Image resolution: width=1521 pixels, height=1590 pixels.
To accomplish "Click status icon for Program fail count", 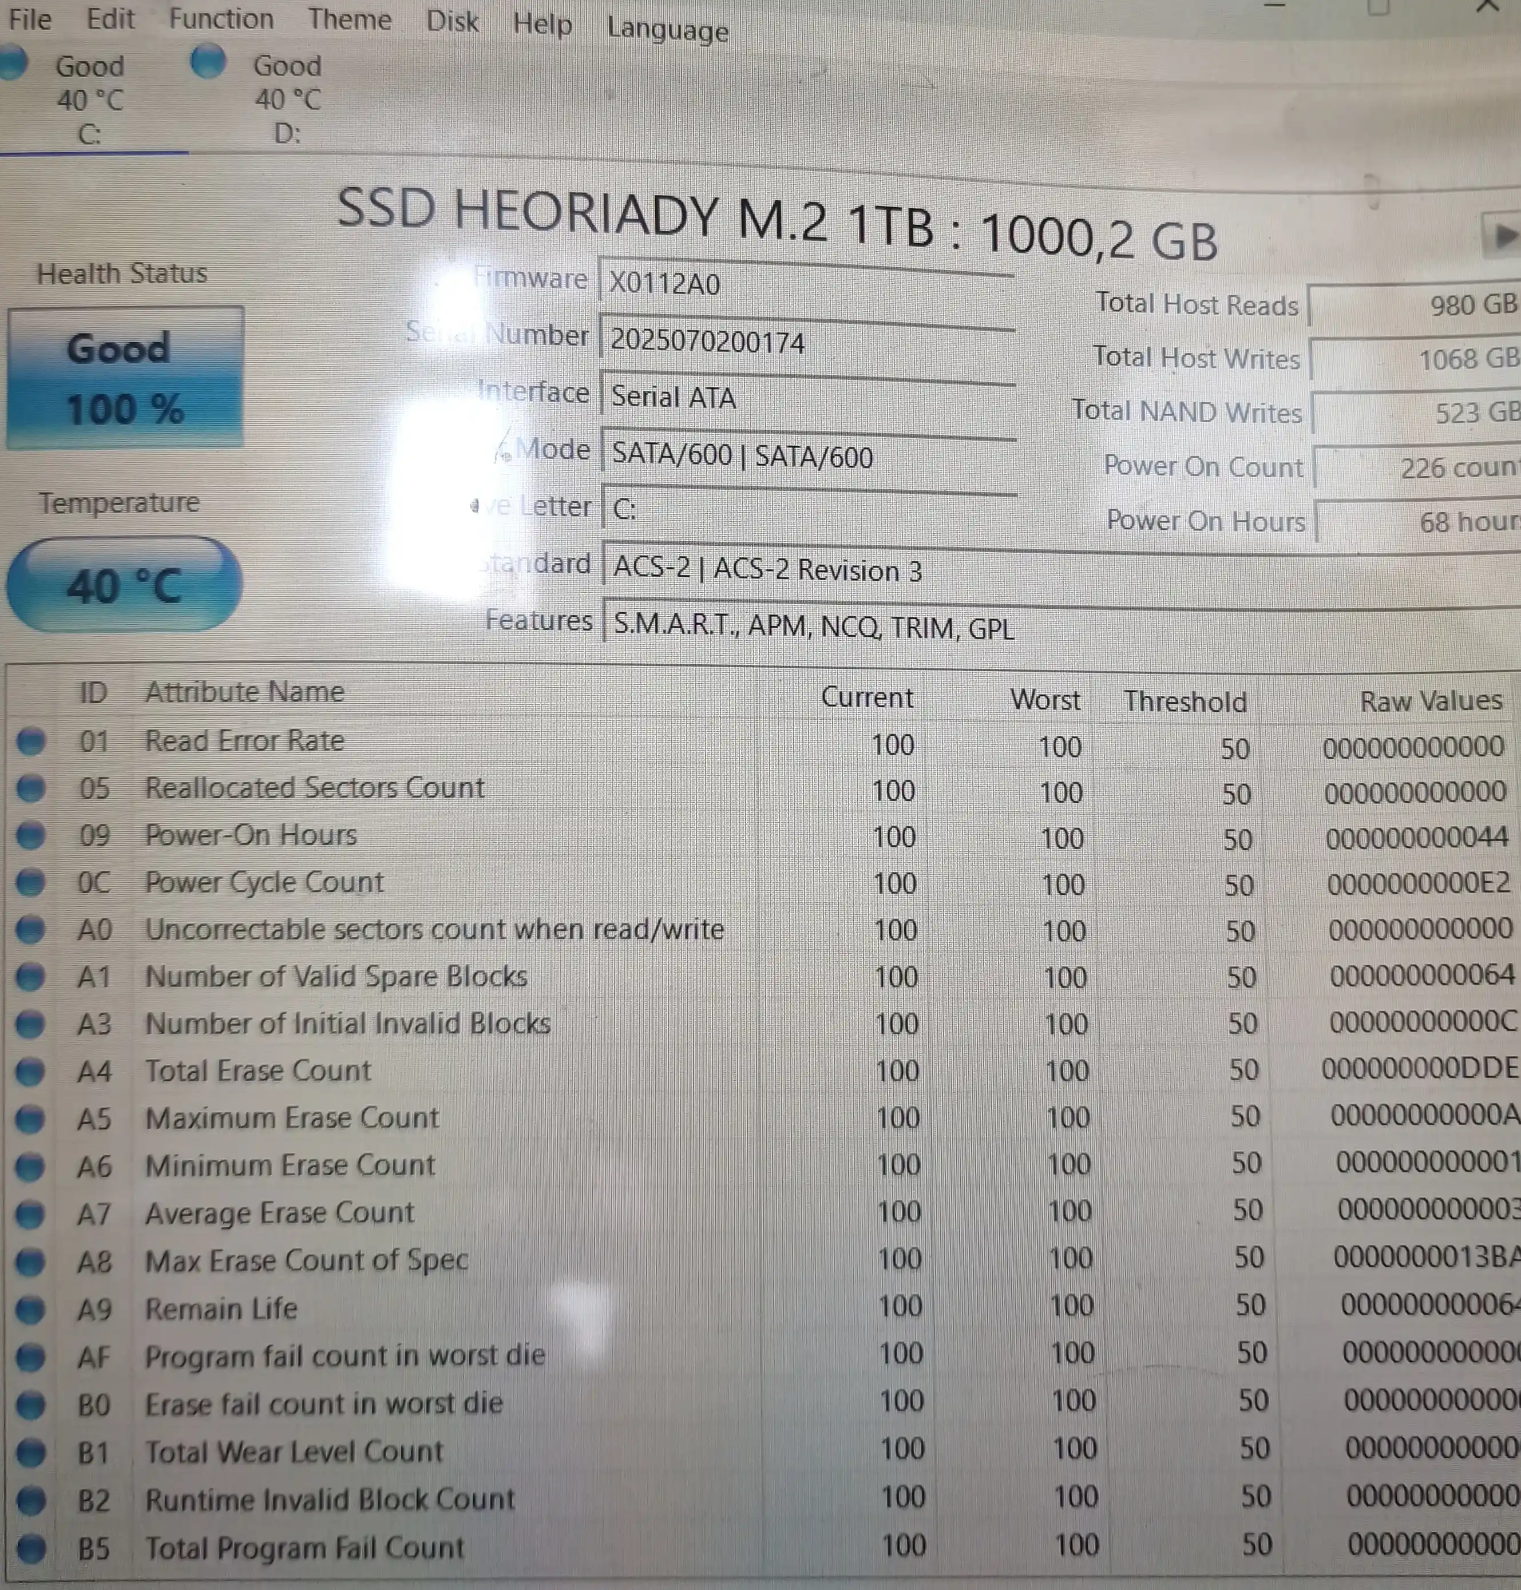I will coord(31,1357).
